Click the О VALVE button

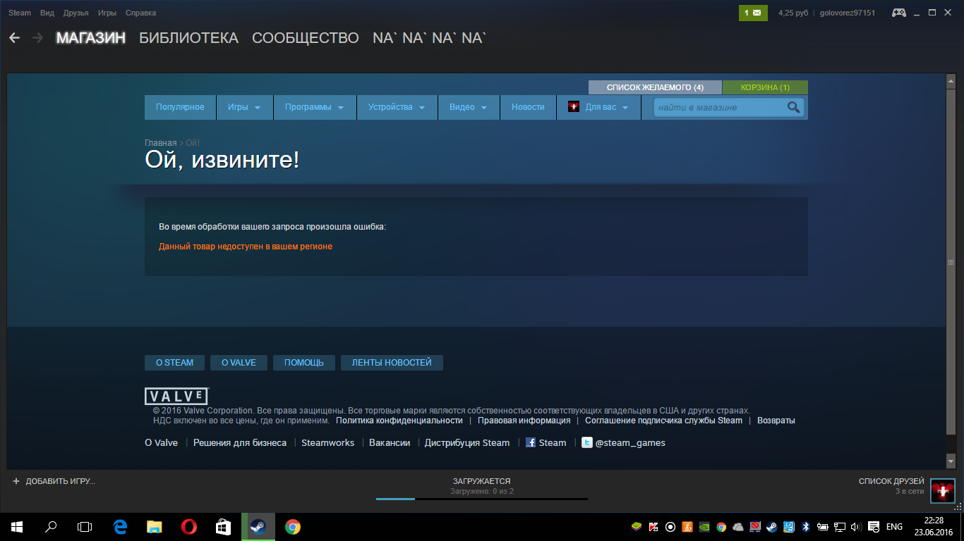(239, 363)
